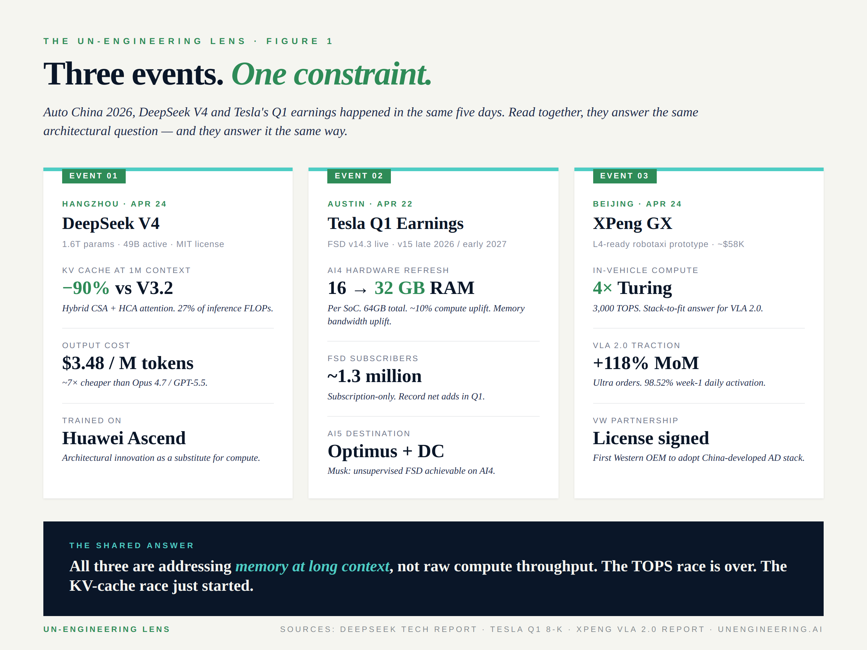Click the "3,000 TOPS. Stack-to-fit answer" note

click(x=678, y=308)
